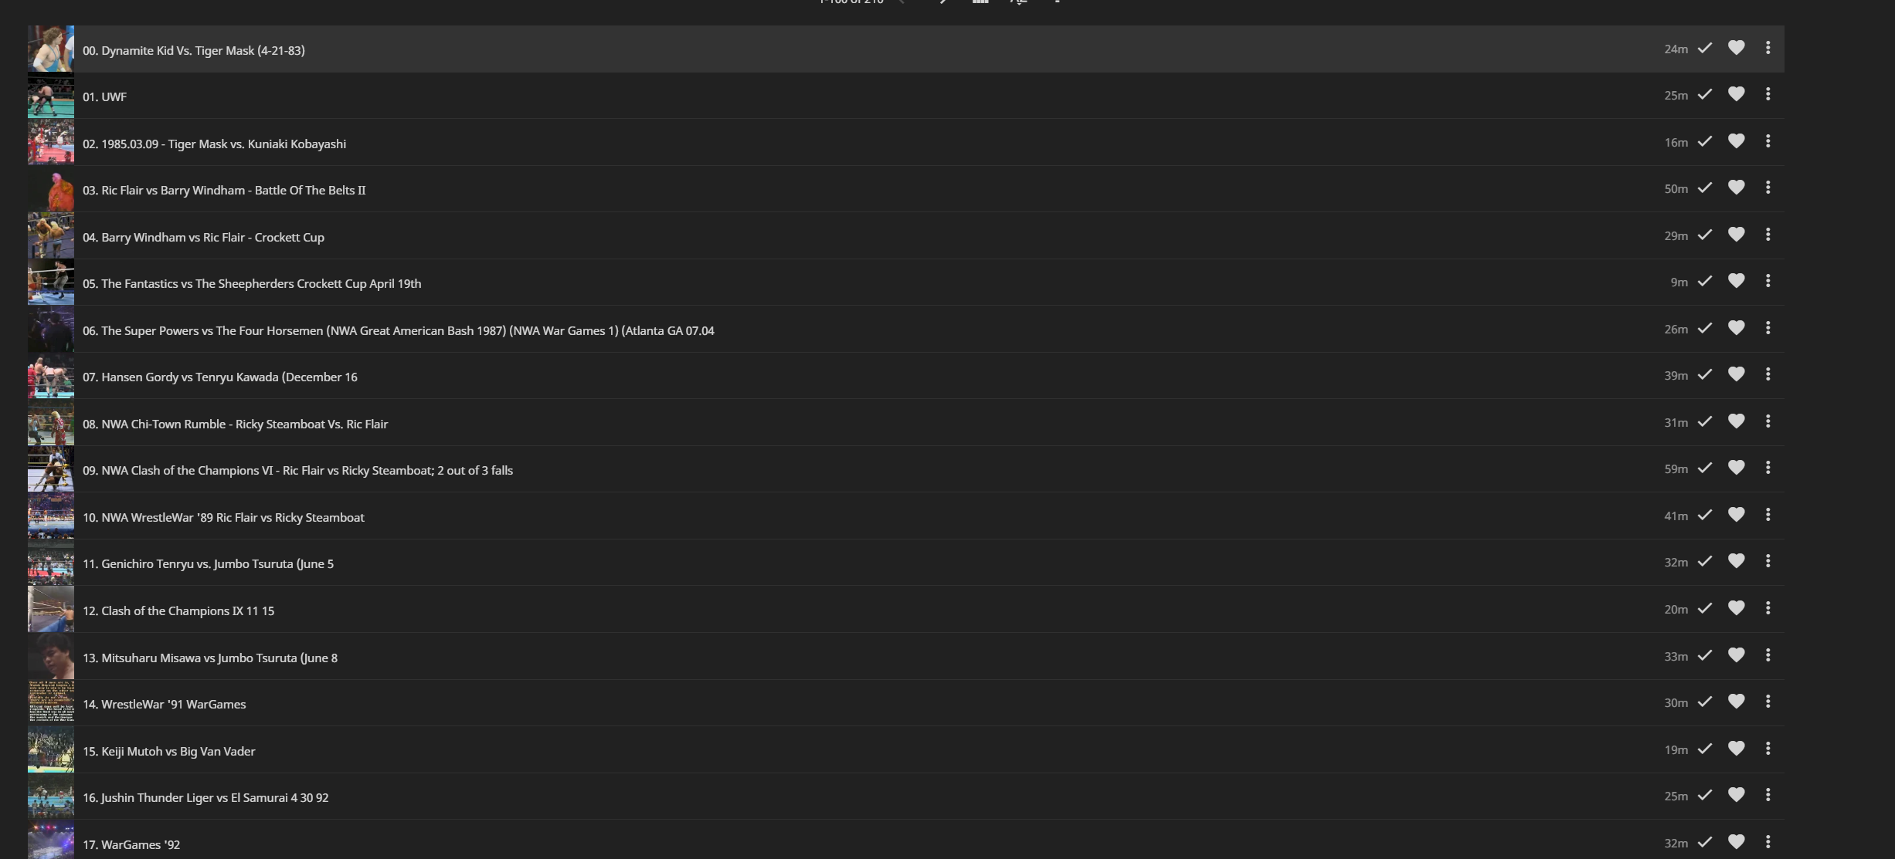This screenshot has width=1895, height=859.
Task: Play thumbnail of Dynamite Kid Vs. Tiger Mask
Action: pos(51,49)
